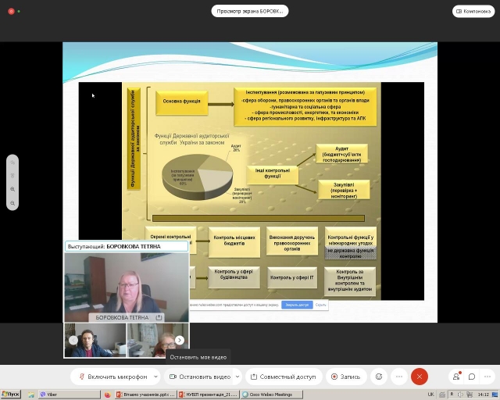The width and height of the screenshot is (500, 400).
Task: Start recording with Запись button
Action: pos(346,377)
